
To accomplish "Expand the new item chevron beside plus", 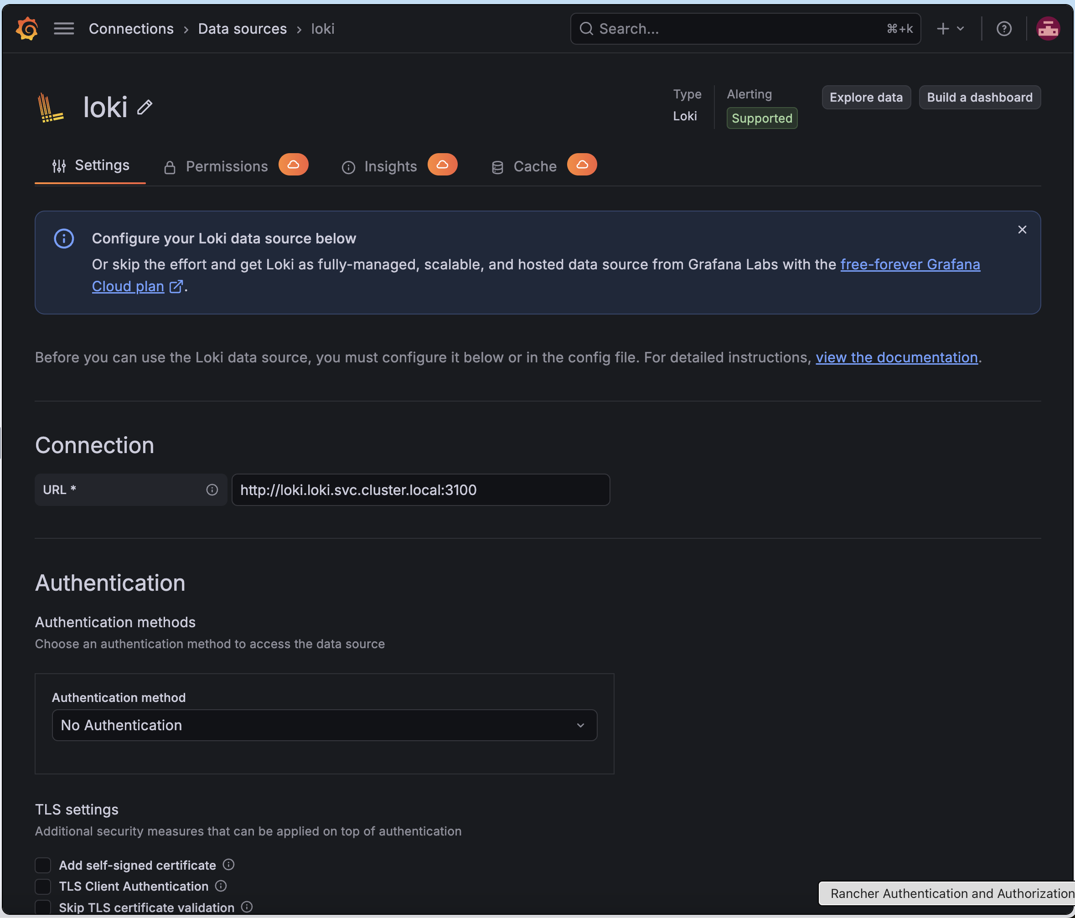I will coord(960,29).
